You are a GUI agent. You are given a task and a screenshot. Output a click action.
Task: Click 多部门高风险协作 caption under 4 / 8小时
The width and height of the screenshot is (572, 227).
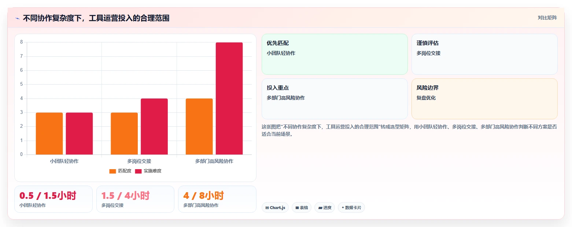coord(201,205)
